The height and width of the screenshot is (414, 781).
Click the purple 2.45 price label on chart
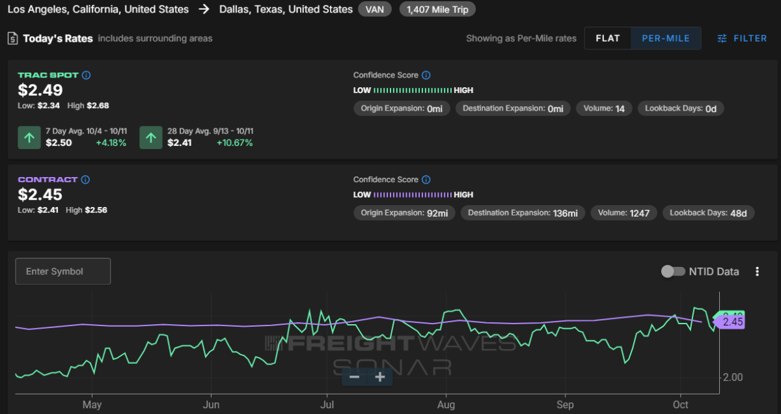[732, 322]
